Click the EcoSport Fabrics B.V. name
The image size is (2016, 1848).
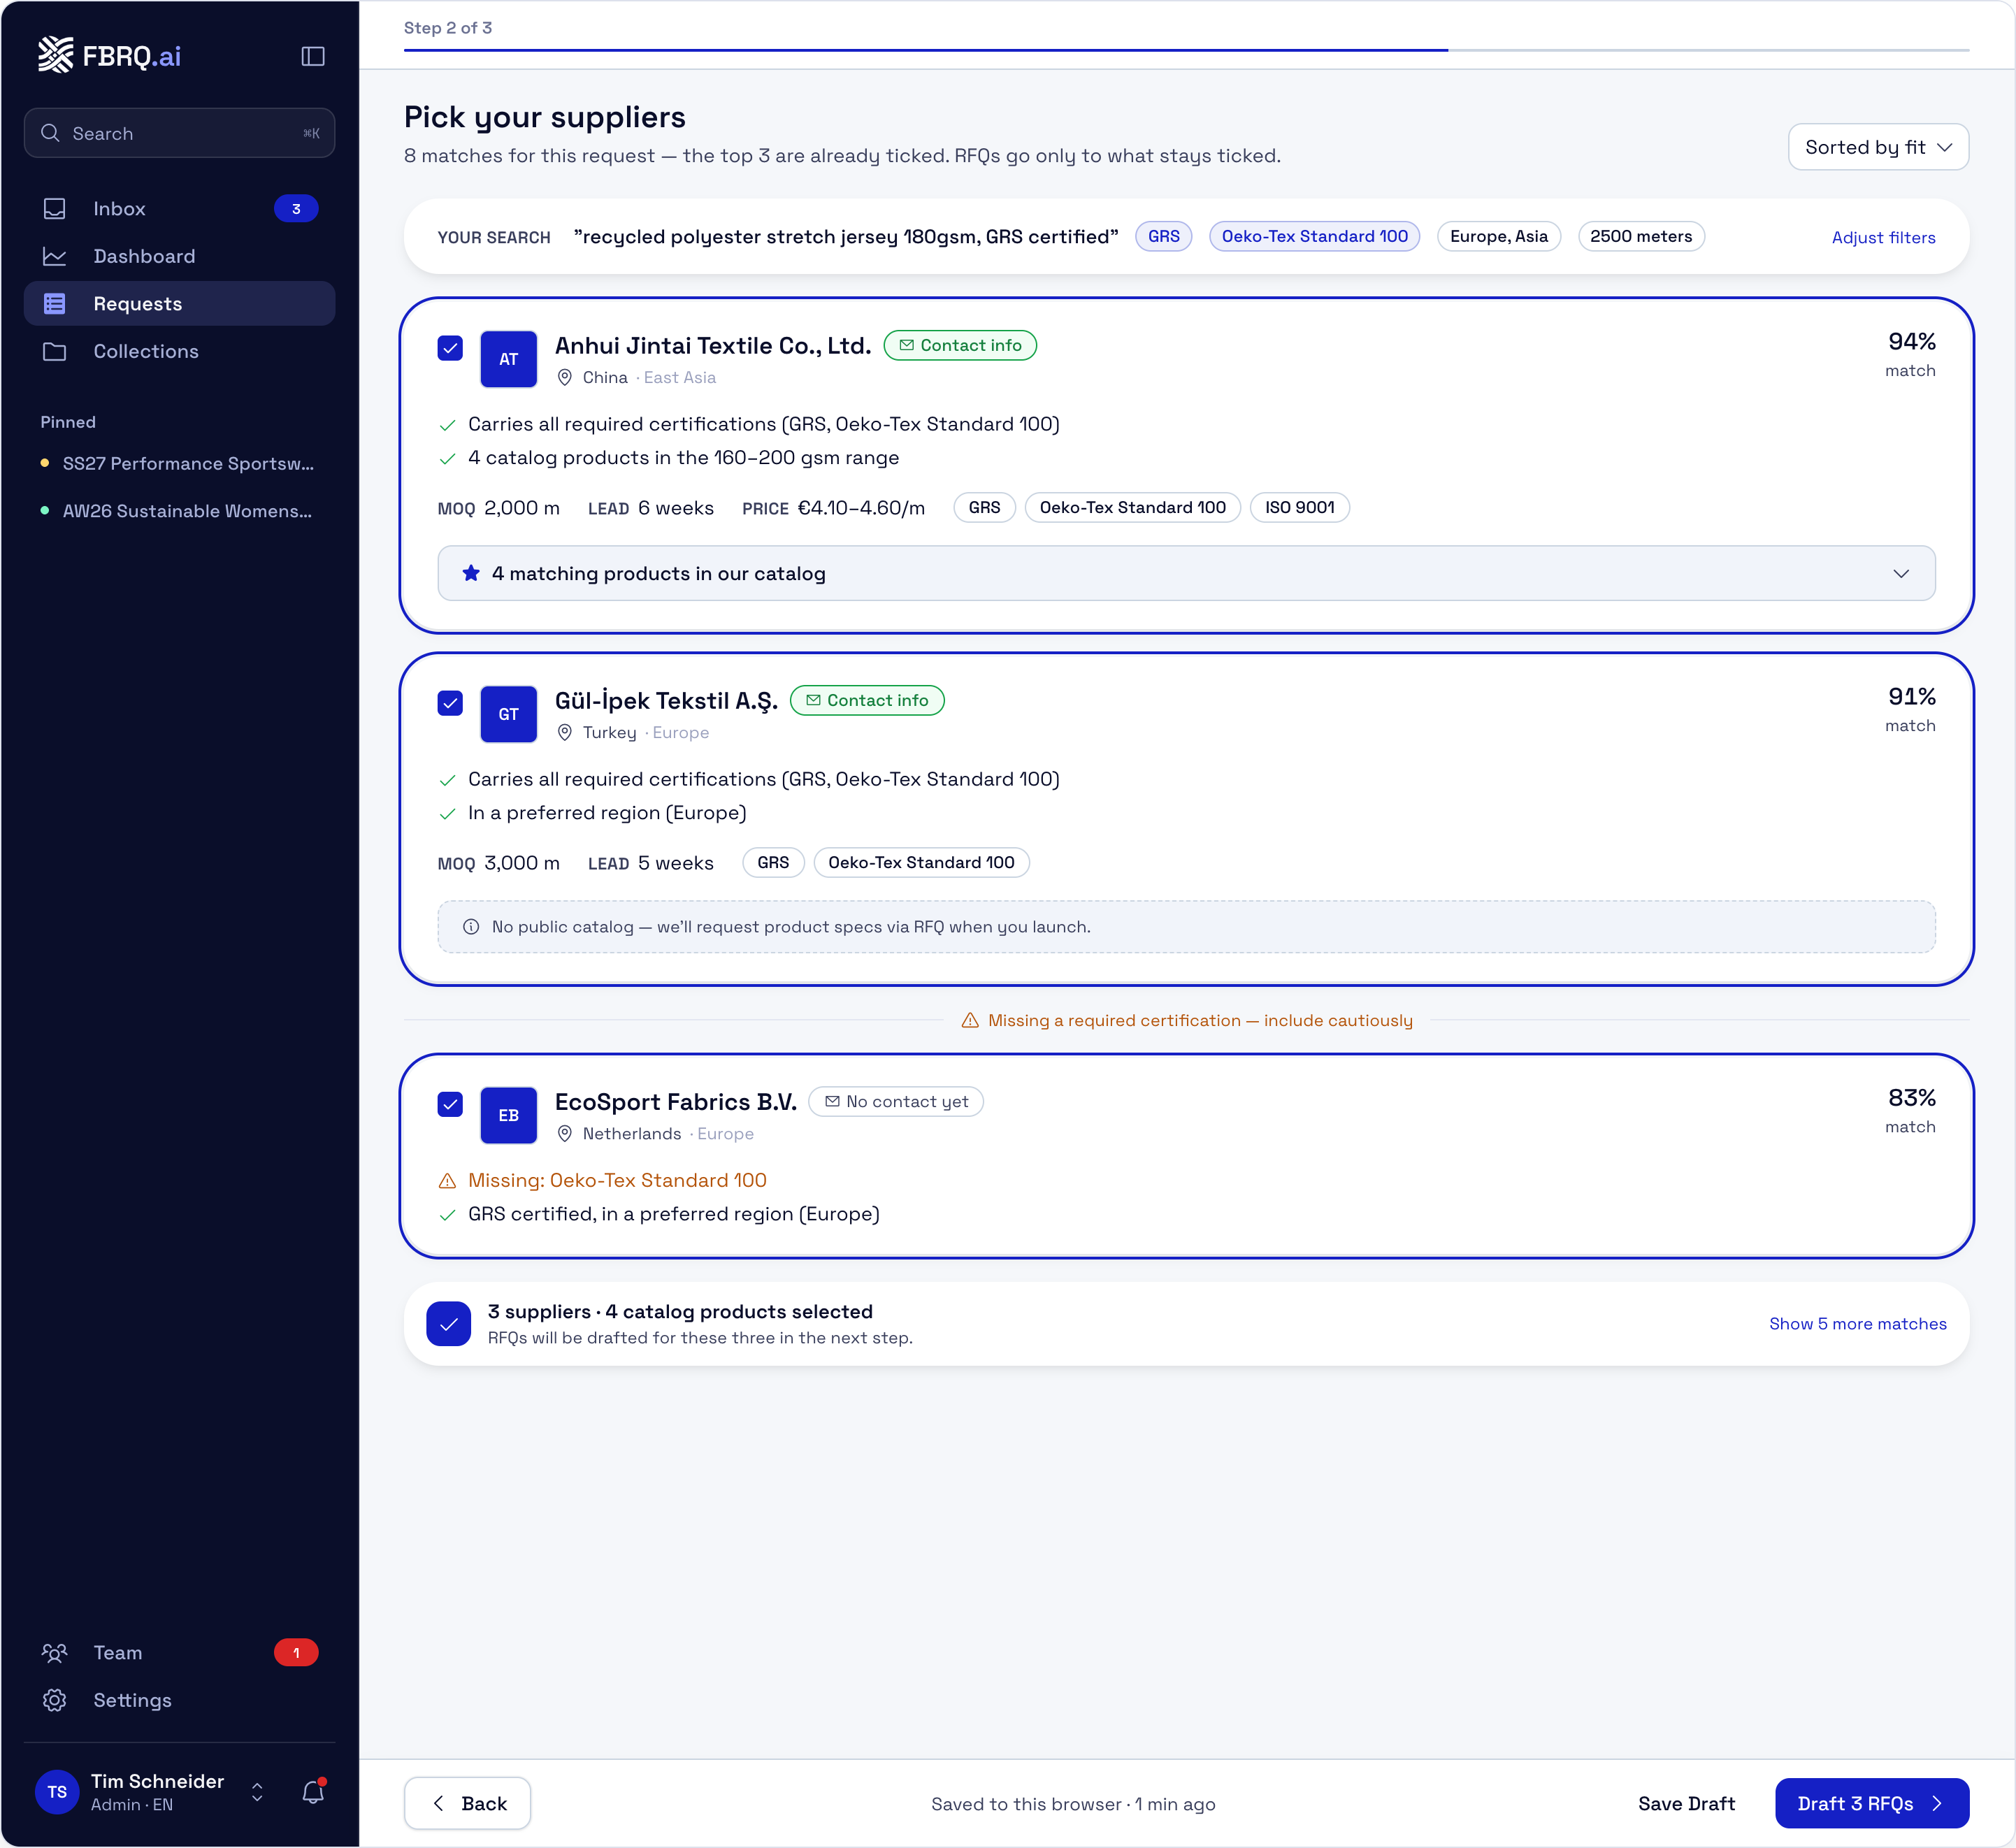tap(676, 1101)
